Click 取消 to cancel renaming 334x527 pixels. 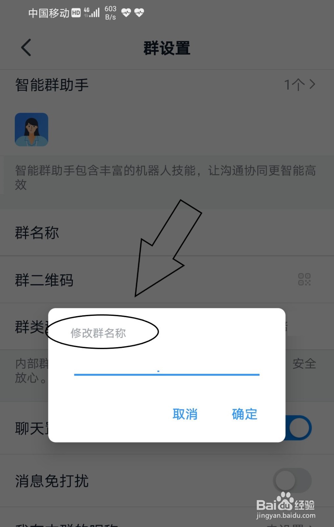pos(185,414)
